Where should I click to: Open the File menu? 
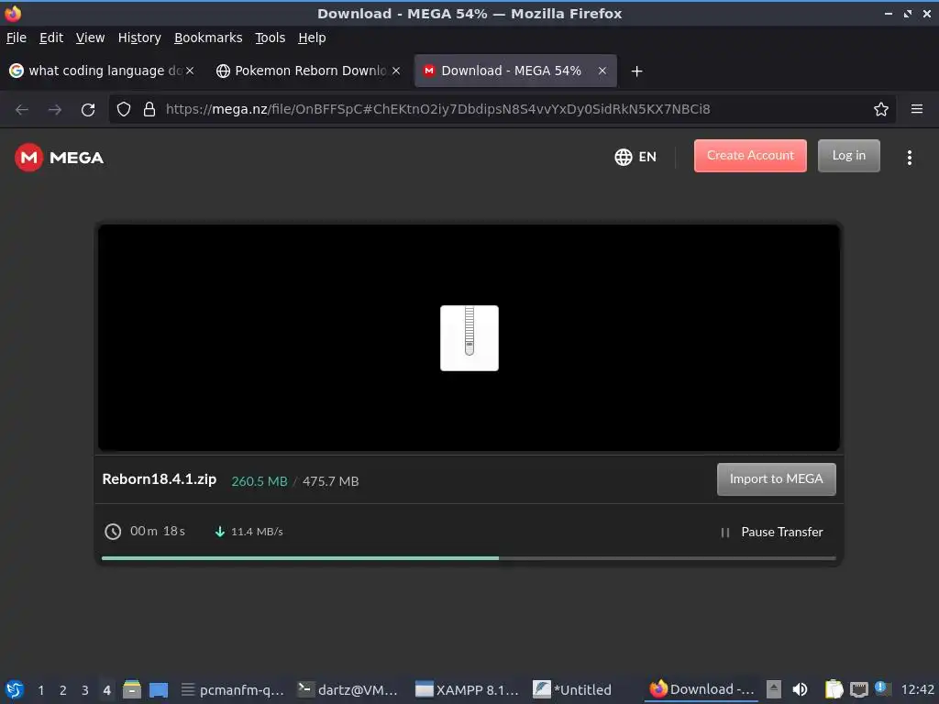(x=17, y=38)
